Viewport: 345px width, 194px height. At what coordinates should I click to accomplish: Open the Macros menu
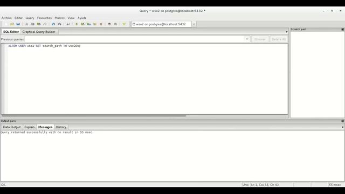pos(60,18)
